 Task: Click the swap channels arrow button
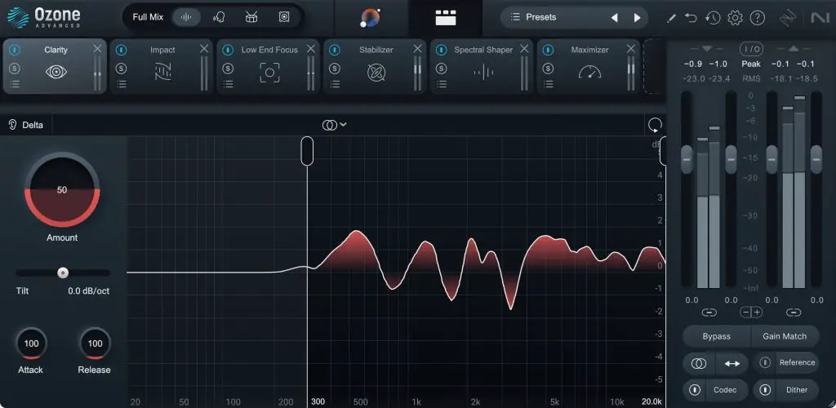pyautogui.click(x=732, y=363)
